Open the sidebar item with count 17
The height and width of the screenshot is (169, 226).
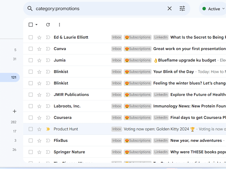[x=15, y=131]
